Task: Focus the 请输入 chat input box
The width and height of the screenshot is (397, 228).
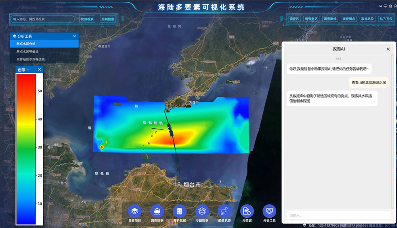Action: (x=339, y=215)
